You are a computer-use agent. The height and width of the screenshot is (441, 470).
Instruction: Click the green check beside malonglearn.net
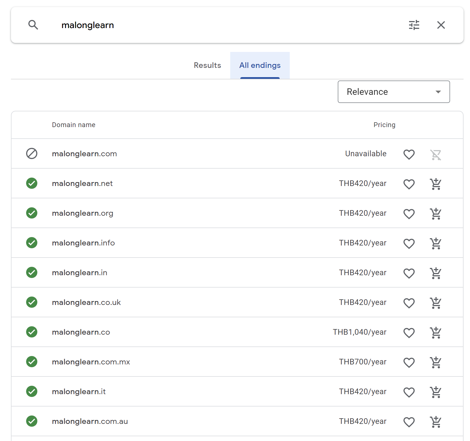click(x=32, y=183)
